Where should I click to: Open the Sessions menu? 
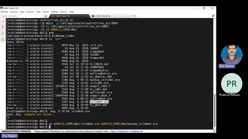click(x=14, y=12)
